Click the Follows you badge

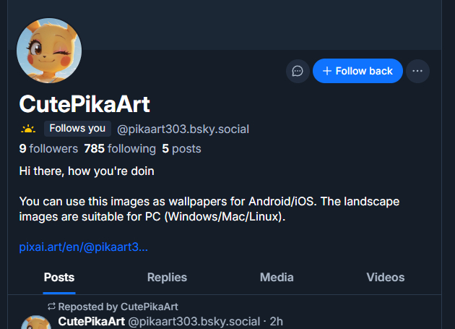[x=77, y=129]
